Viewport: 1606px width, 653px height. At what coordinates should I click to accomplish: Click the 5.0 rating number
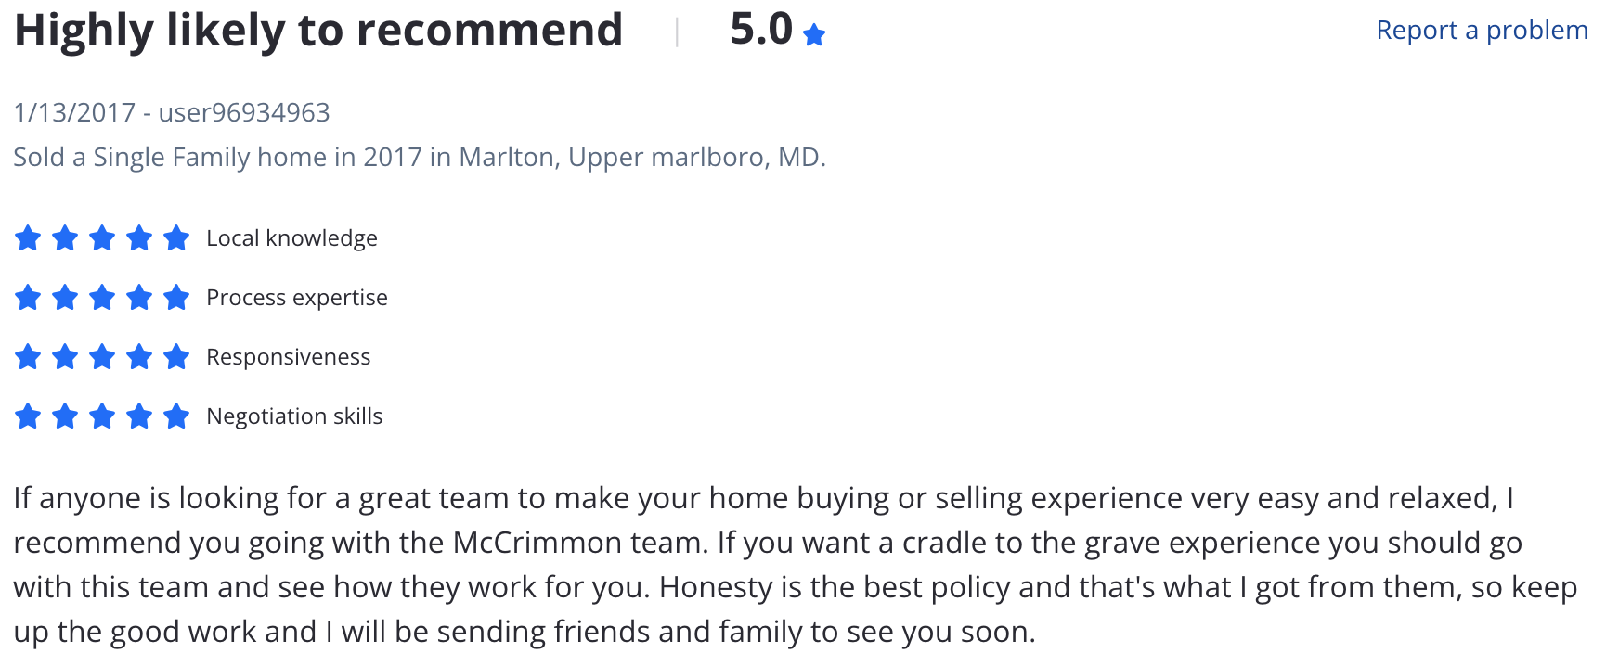click(761, 30)
